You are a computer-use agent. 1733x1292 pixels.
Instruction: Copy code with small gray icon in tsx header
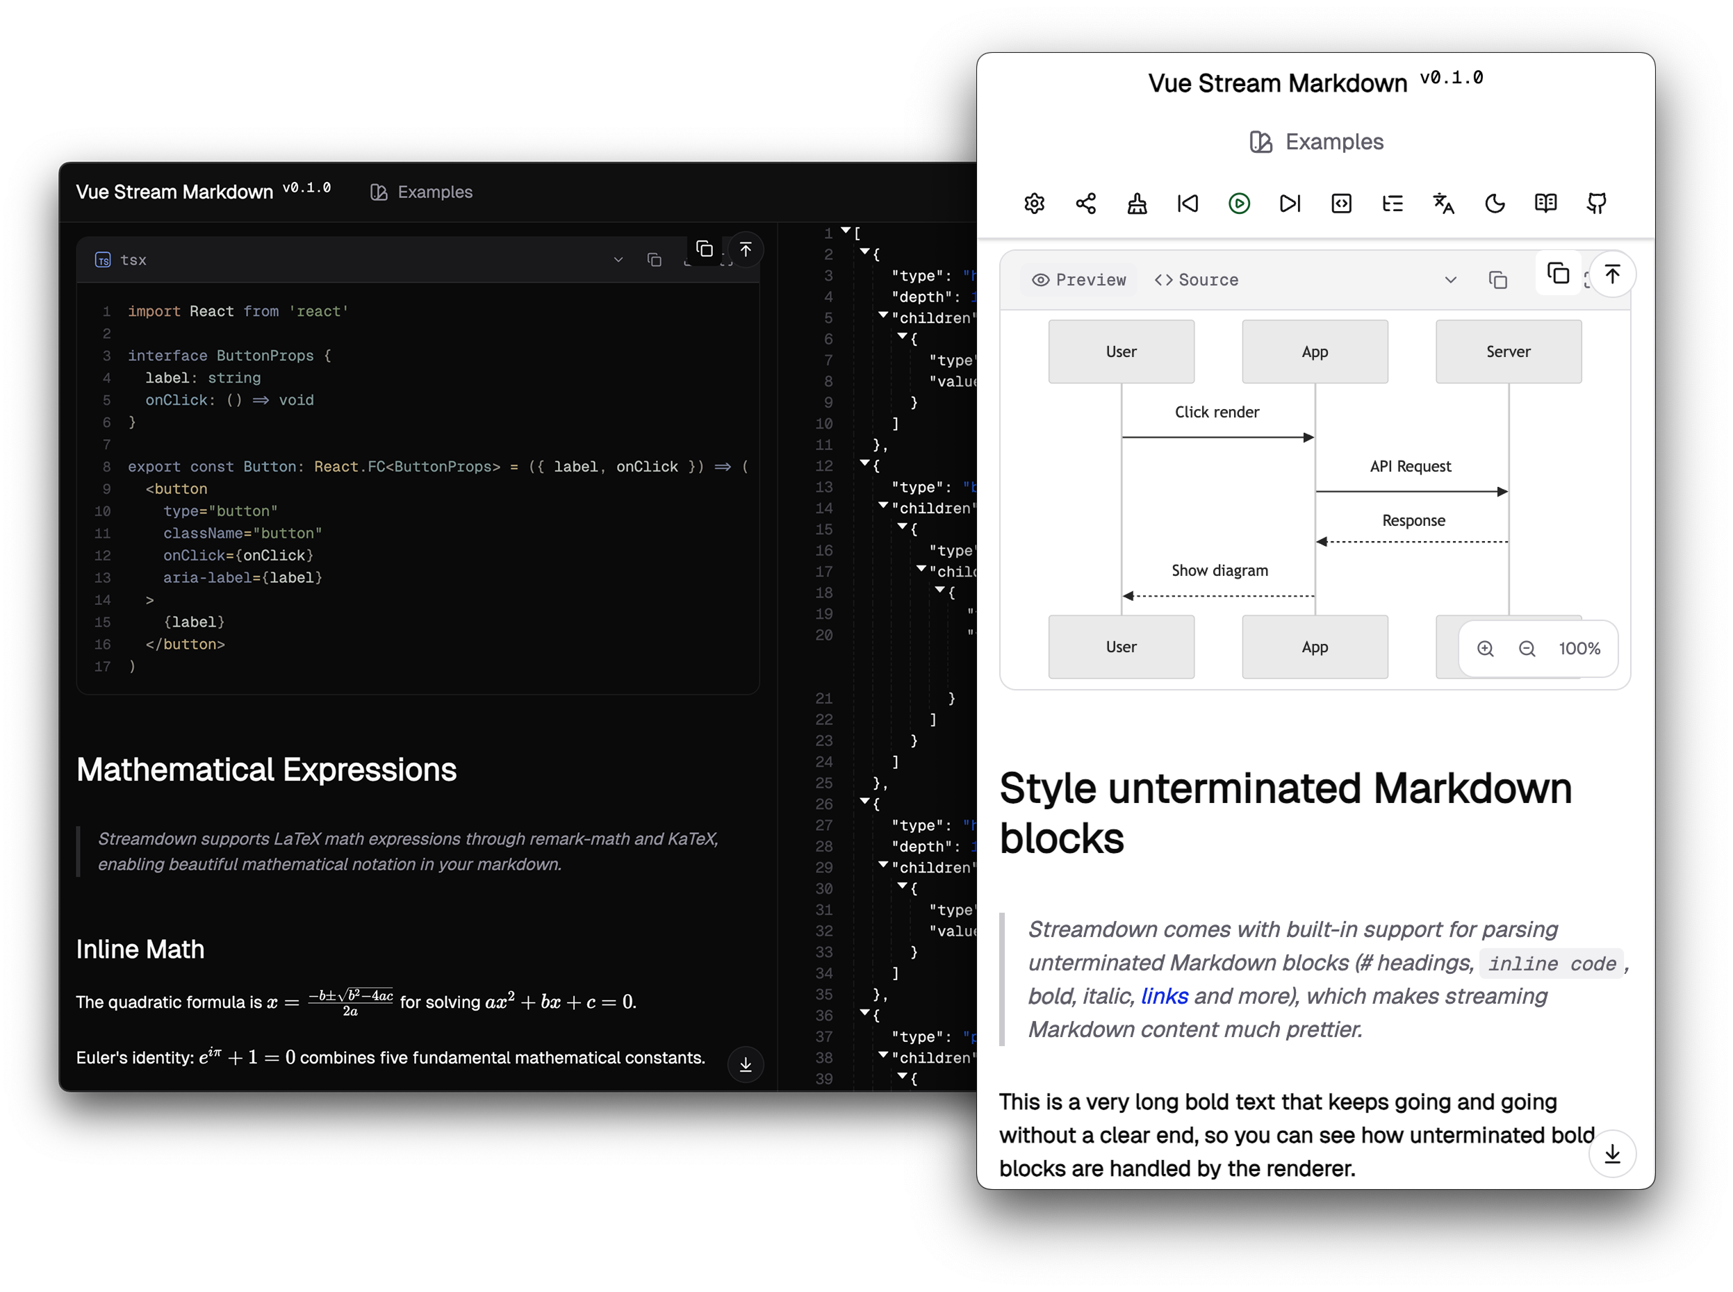tap(655, 260)
